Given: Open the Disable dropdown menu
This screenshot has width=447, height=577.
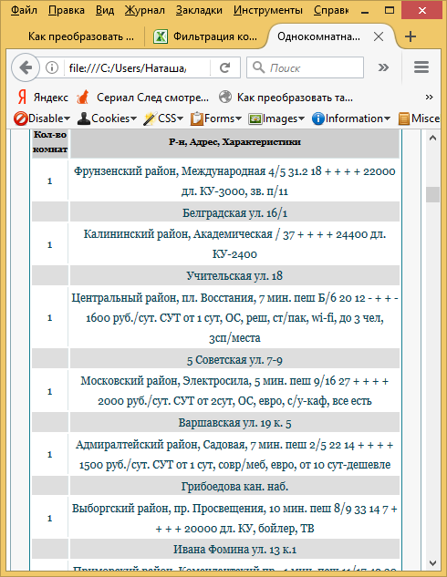Looking at the screenshot, I should coord(42,118).
